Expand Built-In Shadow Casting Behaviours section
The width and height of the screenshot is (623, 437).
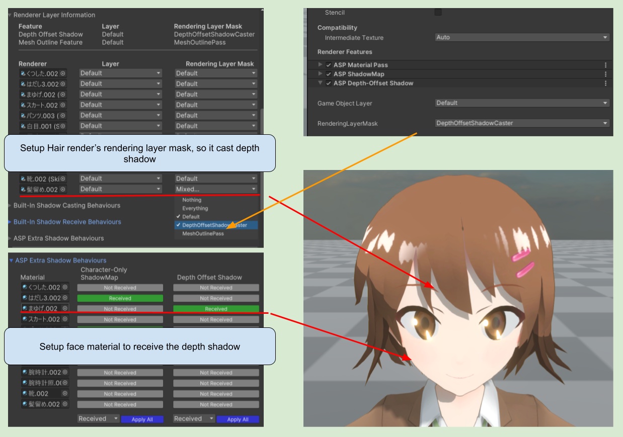pyautogui.click(x=66, y=206)
